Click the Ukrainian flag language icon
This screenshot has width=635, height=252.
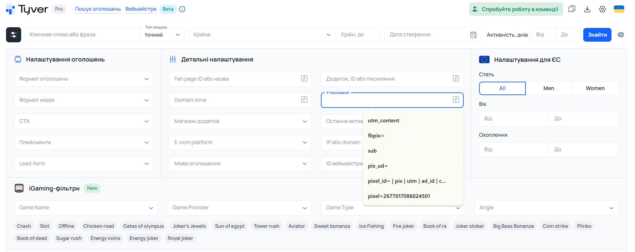point(619,9)
